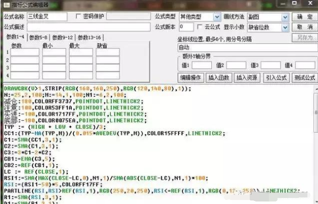Click the 另存为 save-as button

click(305, 37)
